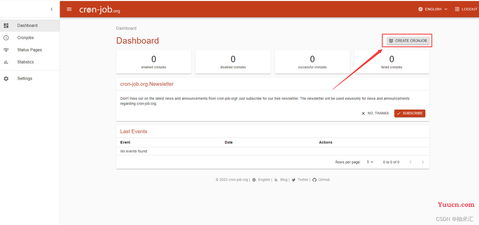
Task: Click the Settings gear icon
Action: [6, 78]
